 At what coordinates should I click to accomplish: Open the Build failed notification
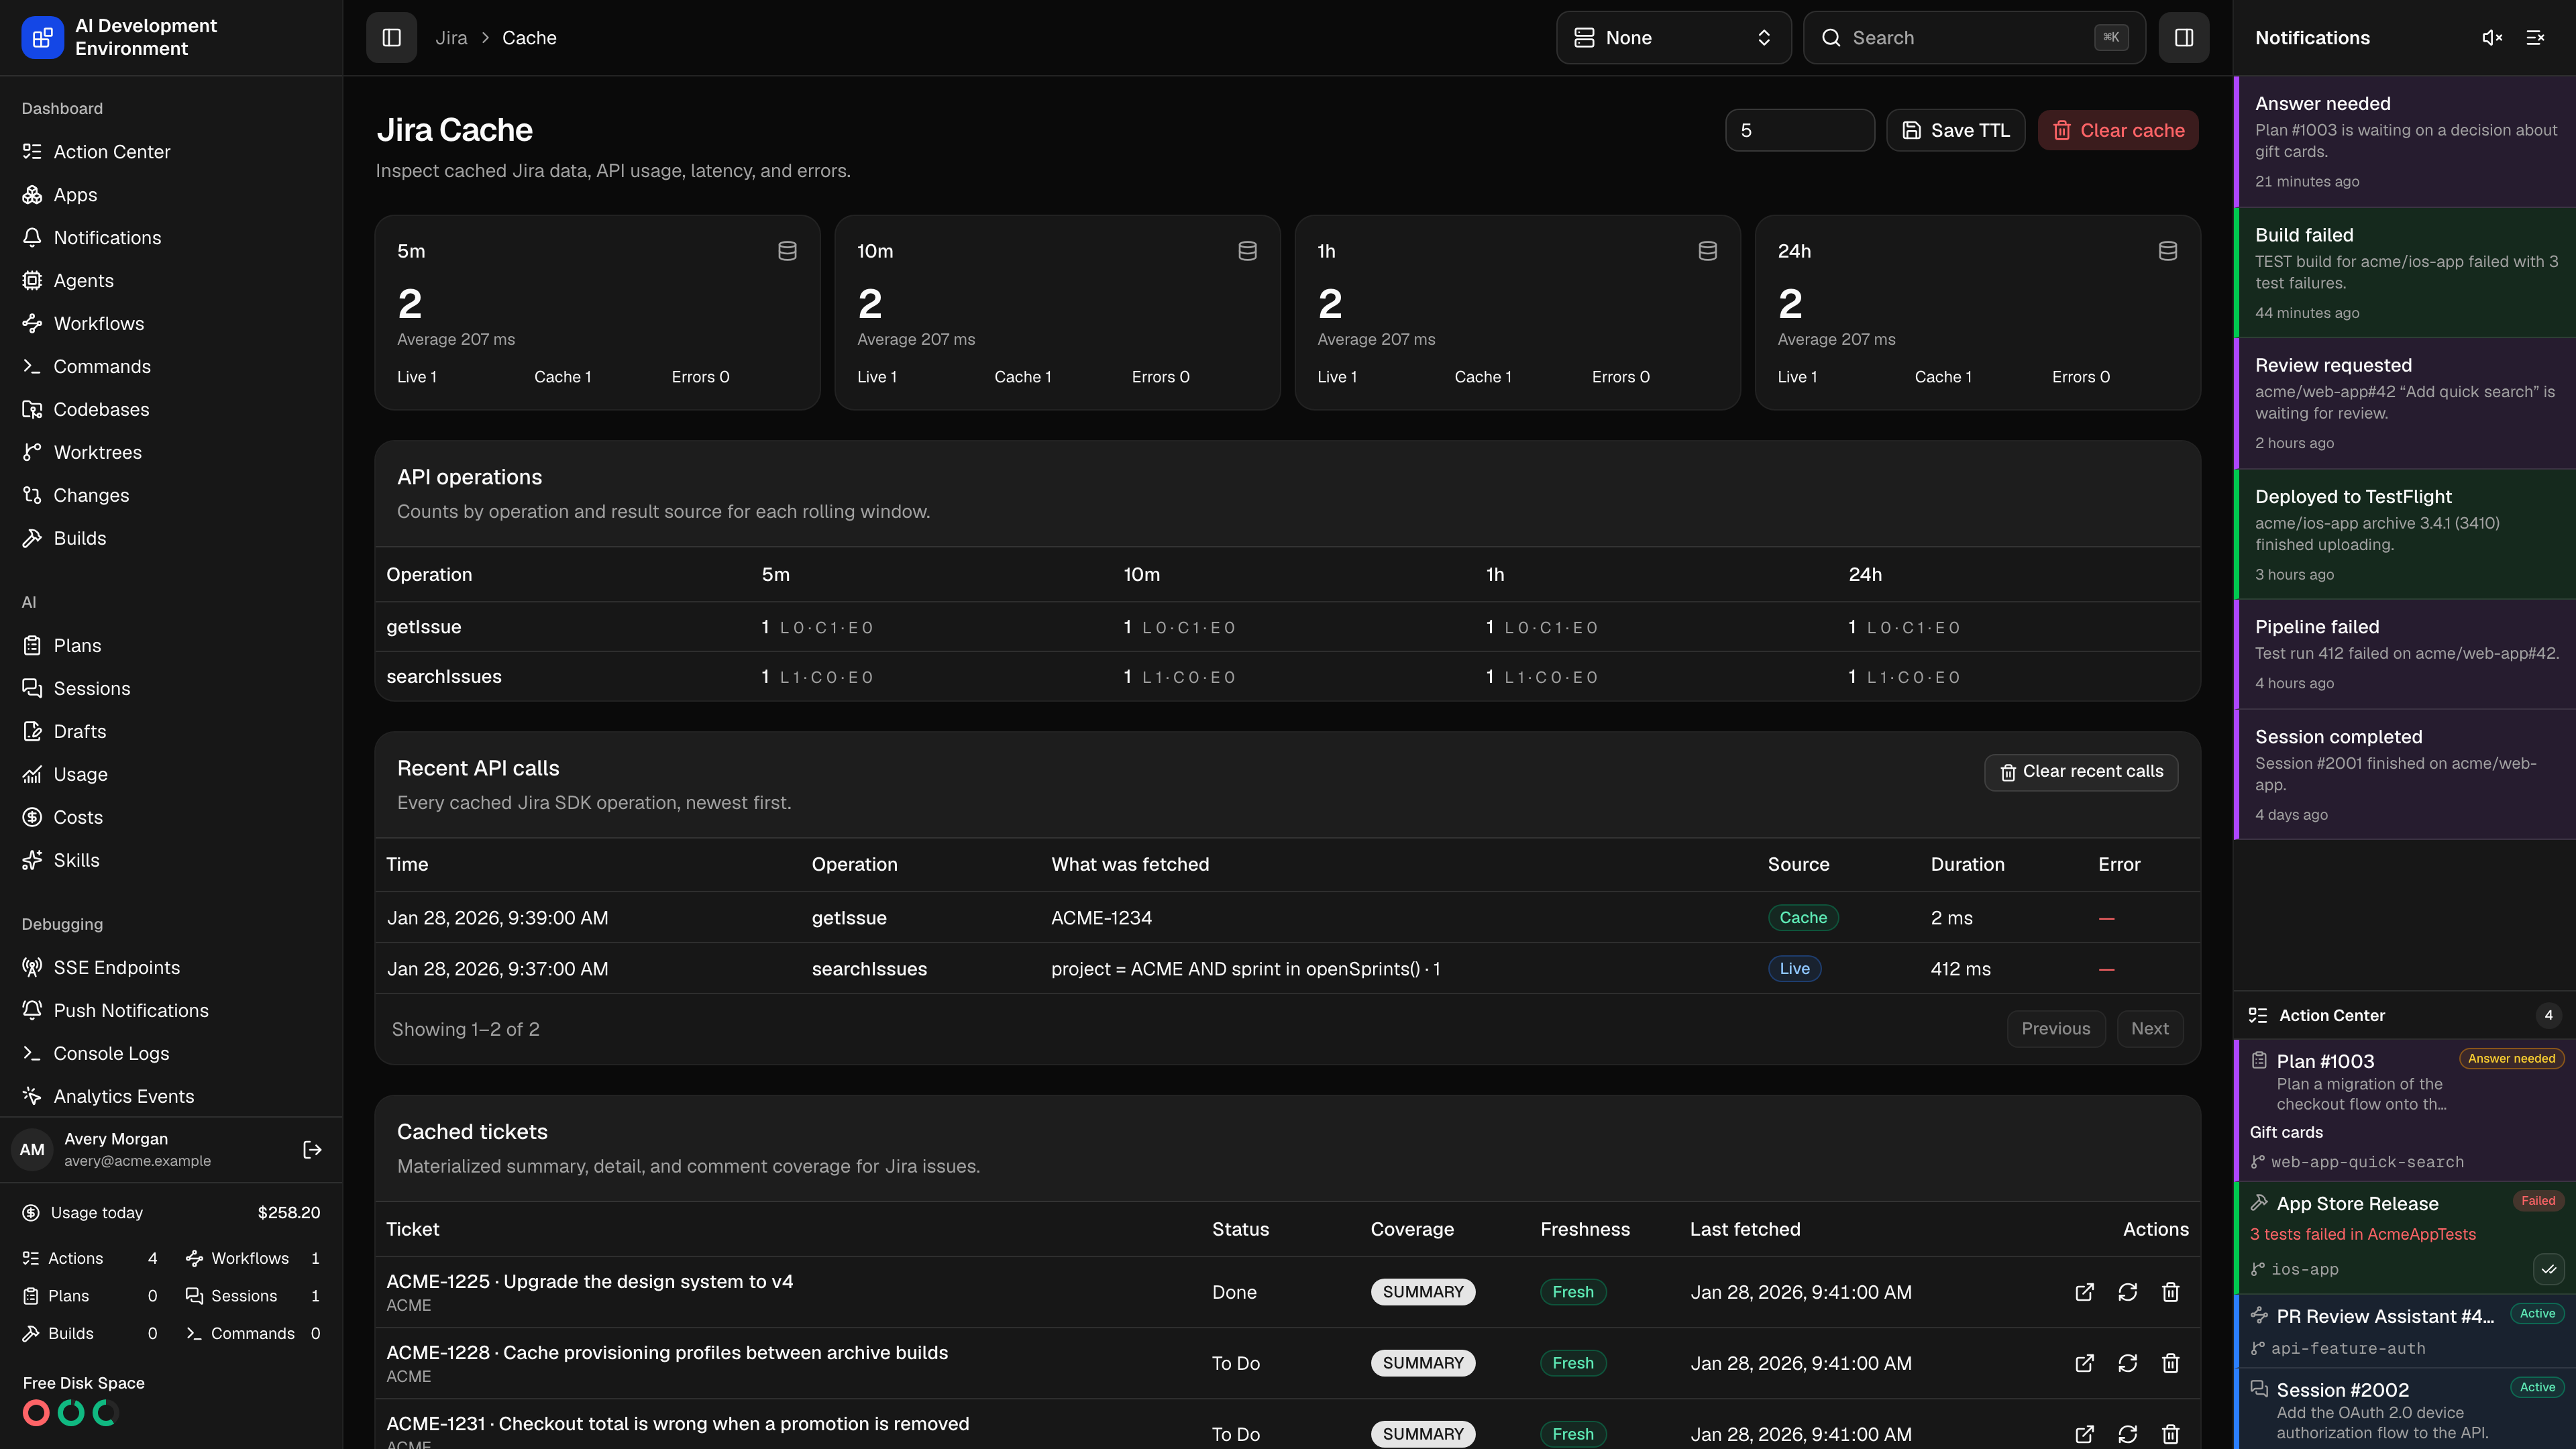pos(2404,273)
